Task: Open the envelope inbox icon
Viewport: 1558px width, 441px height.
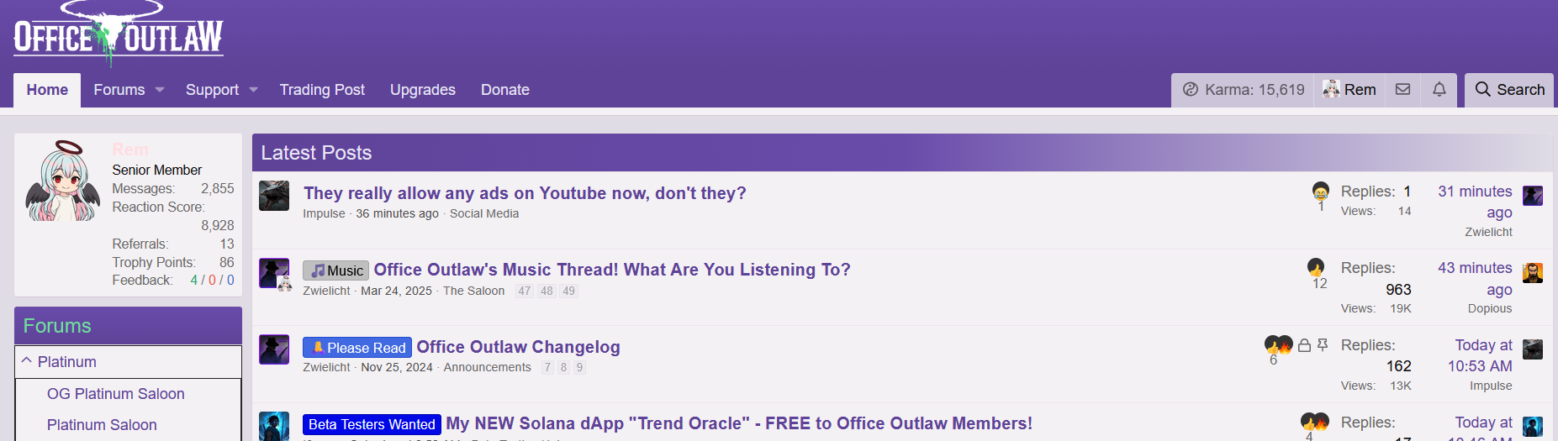Action: (1402, 90)
